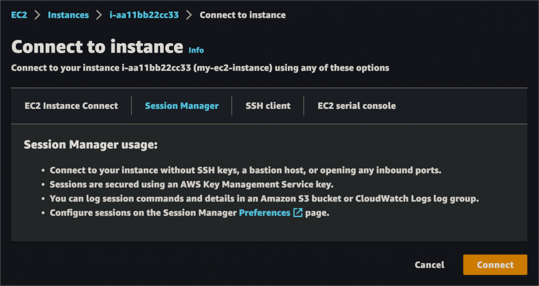Click the chevron separator between EC2 and Instances

tap(37, 15)
